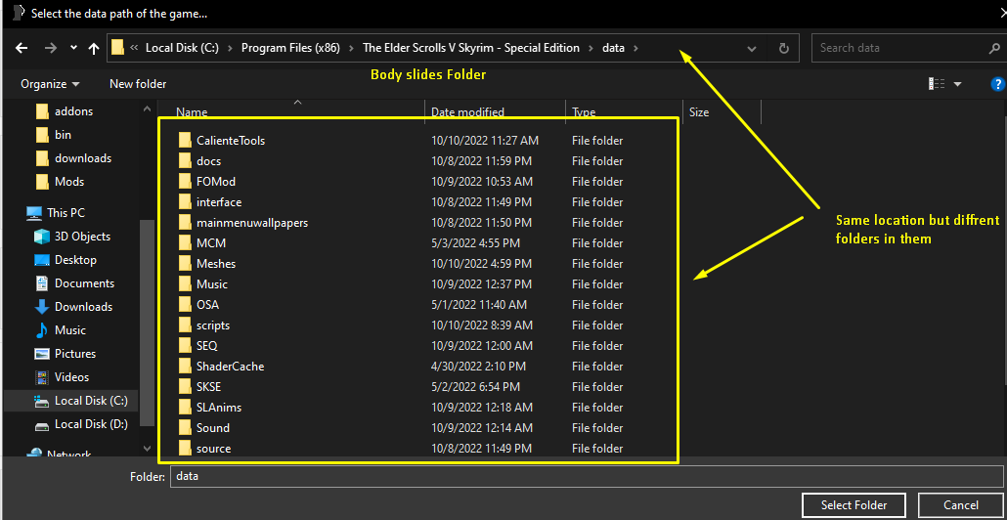Change the view layout icon
This screenshot has height=520, width=1007.
point(937,84)
